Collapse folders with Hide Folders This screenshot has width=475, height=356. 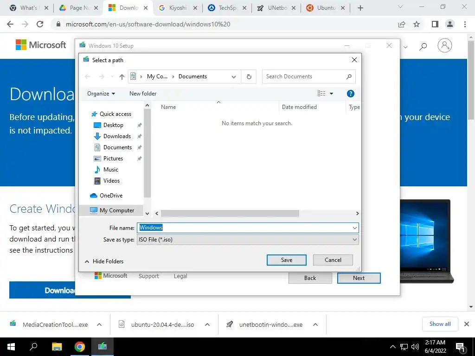pos(104,261)
